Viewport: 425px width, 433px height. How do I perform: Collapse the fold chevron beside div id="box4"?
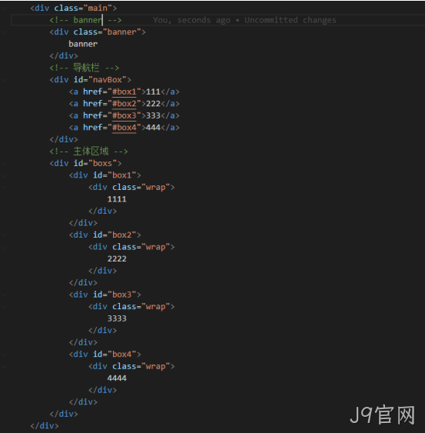pyautogui.click(x=4, y=355)
